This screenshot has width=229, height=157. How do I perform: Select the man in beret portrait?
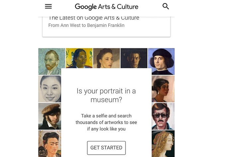click(x=50, y=116)
